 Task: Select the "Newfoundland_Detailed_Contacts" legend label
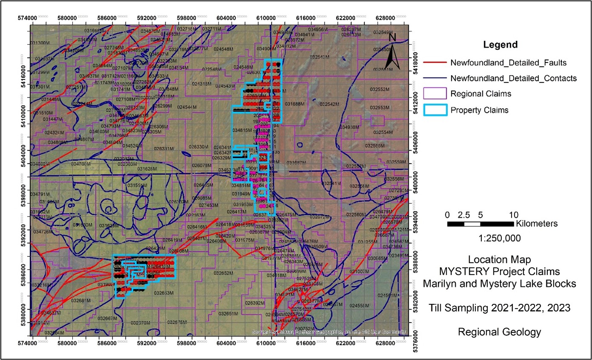tap(514, 79)
